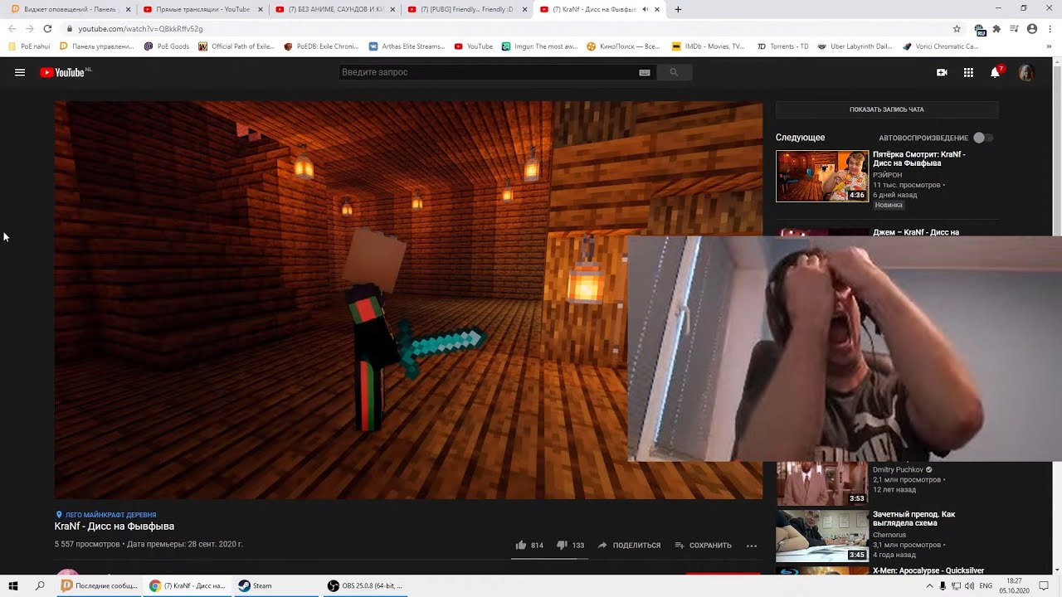Open the RU-badged extension icon
The width and height of the screenshot is (1062, 597).
980,29
